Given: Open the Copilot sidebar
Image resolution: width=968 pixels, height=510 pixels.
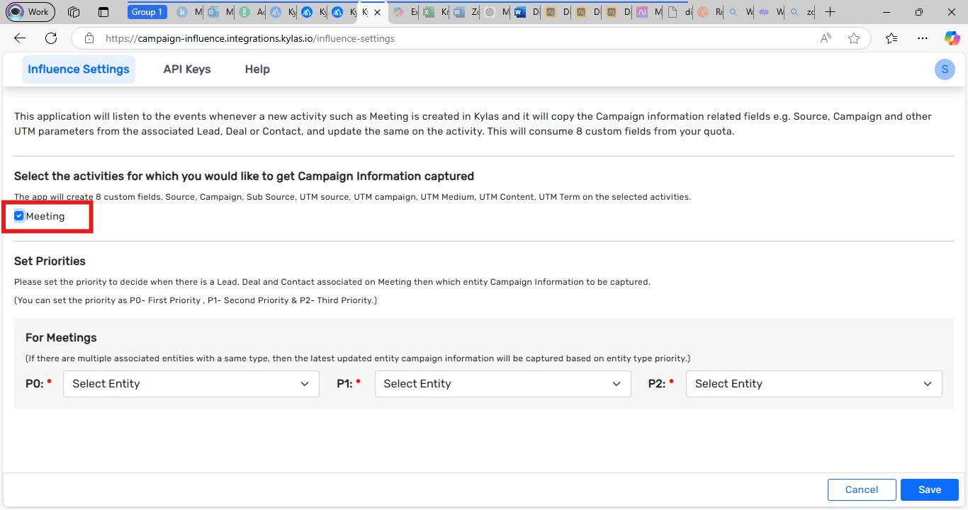Looking at the screenshot, I should pos(952,38).
